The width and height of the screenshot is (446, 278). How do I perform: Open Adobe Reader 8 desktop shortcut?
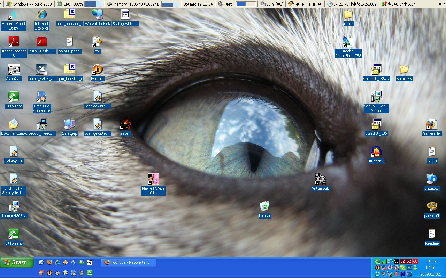pos(14,48)
